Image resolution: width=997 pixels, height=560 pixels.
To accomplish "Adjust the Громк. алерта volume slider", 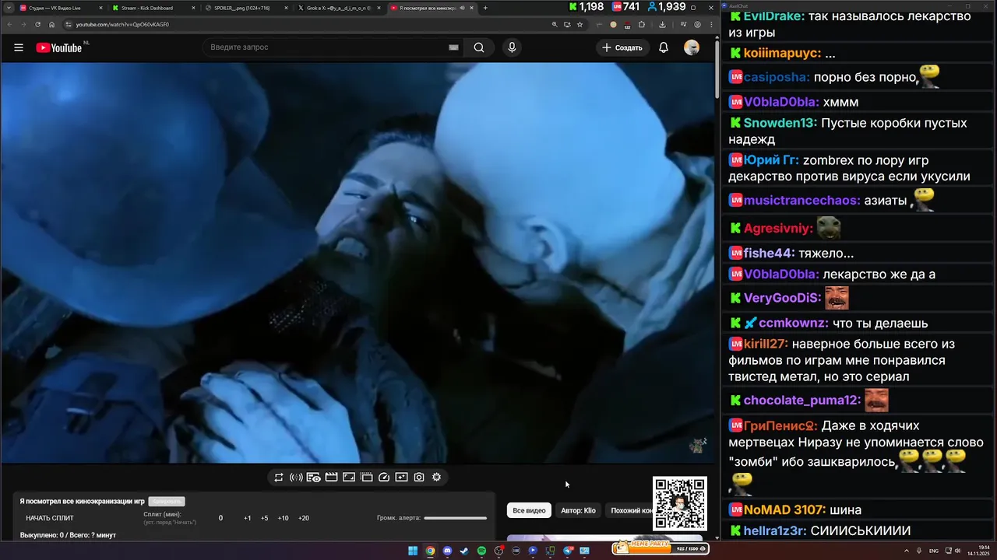I will (x=456, y=518).
